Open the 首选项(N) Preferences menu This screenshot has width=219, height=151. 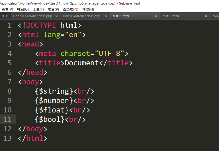71,9
